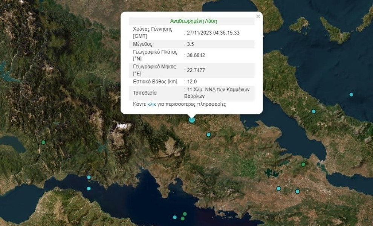Select the pair of markers in the Gulf of Corinth
This screenshot has width=373, height=226.
pyautogui.click(x=89, y=182)
